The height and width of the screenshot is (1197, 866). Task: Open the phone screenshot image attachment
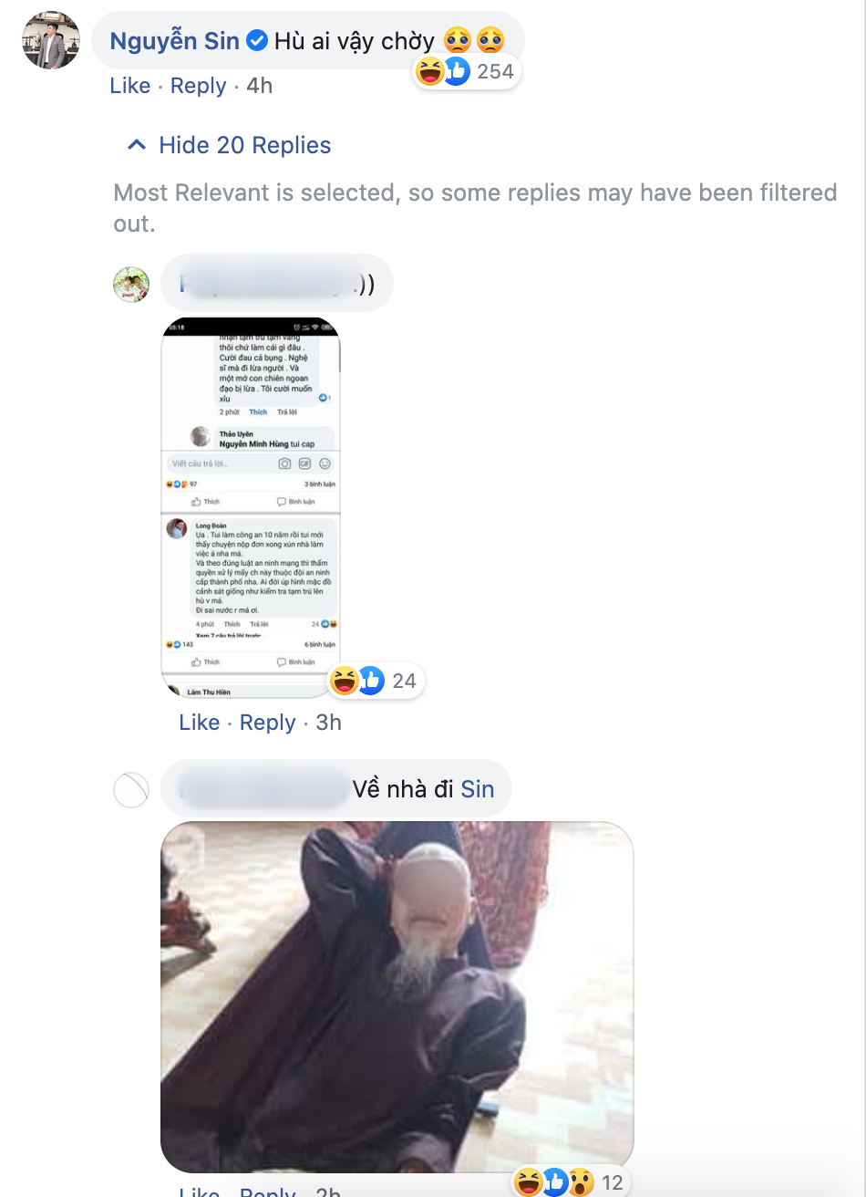(x=252, y=507)
